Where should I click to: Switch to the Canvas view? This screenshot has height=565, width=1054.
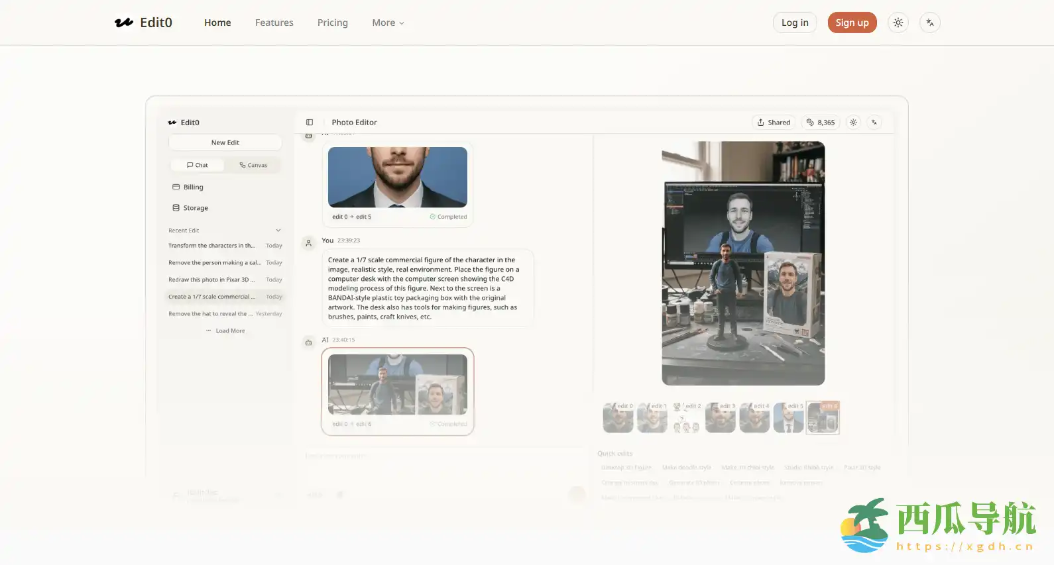[253, 166]
